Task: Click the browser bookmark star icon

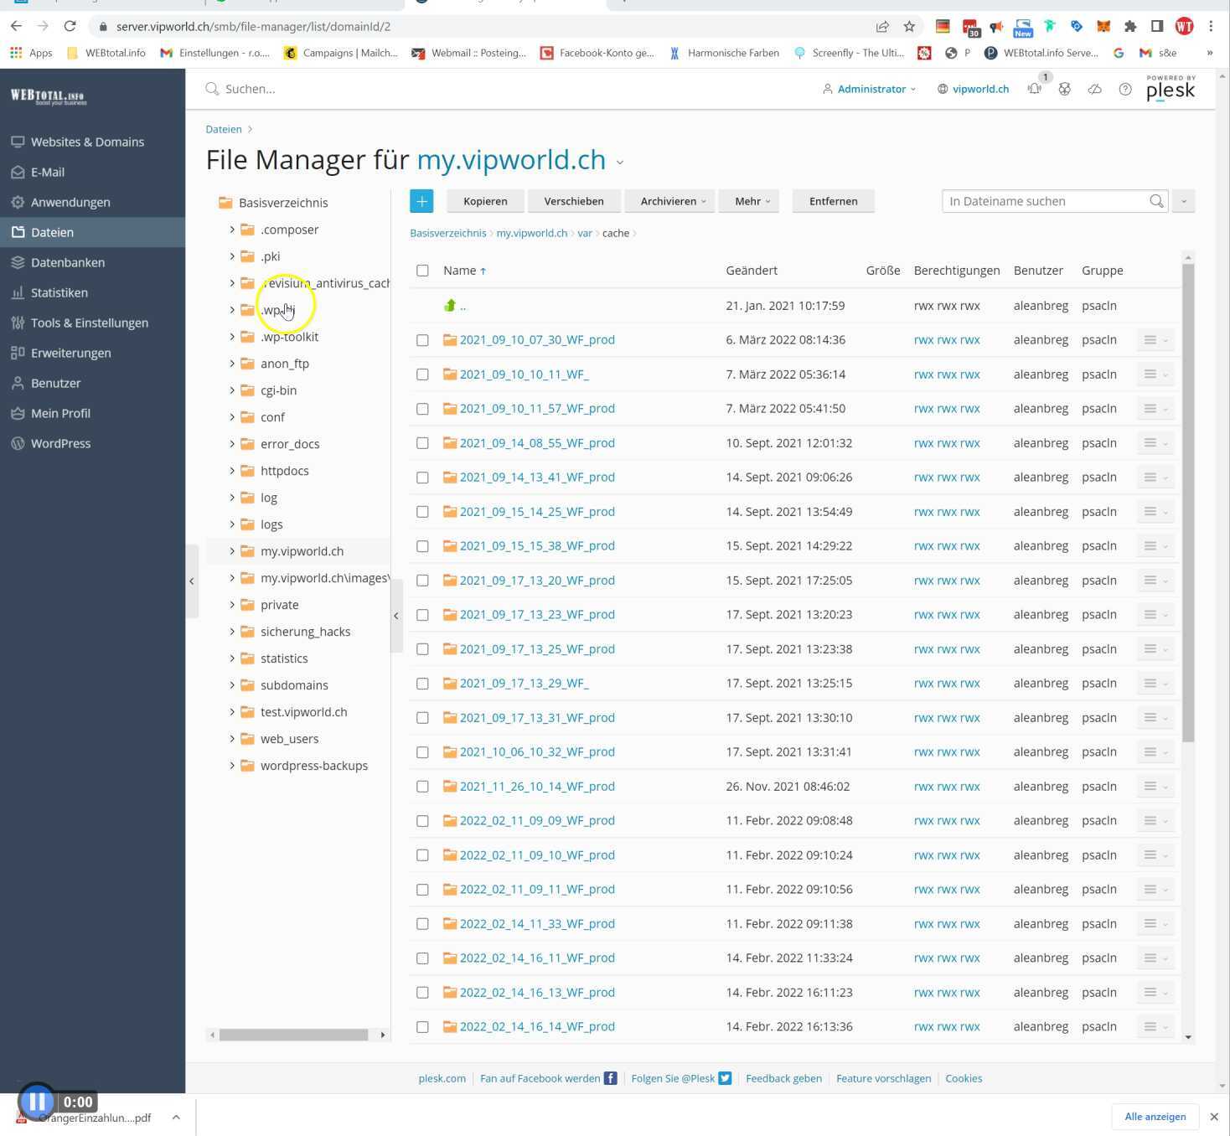Action: 909,26
